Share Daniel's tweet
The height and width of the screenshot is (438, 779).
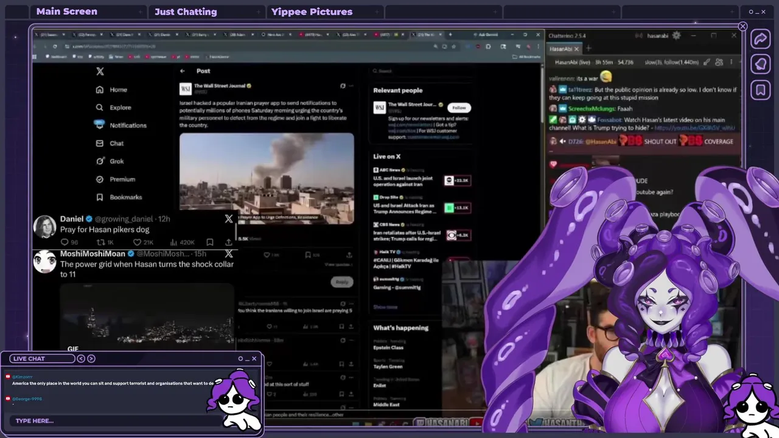click(229, 242)
